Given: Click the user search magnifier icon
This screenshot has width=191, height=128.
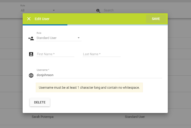Looking at the screenshot, I should (x=98, y=11).
